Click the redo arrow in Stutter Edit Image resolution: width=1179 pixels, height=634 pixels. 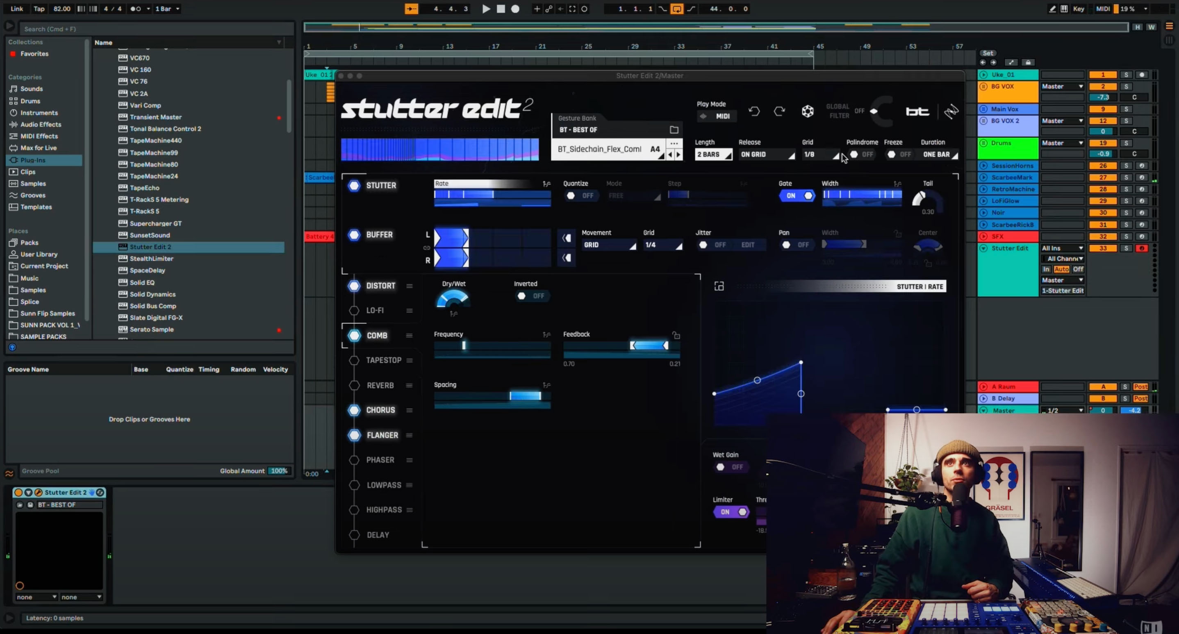(x=779, y=111)
